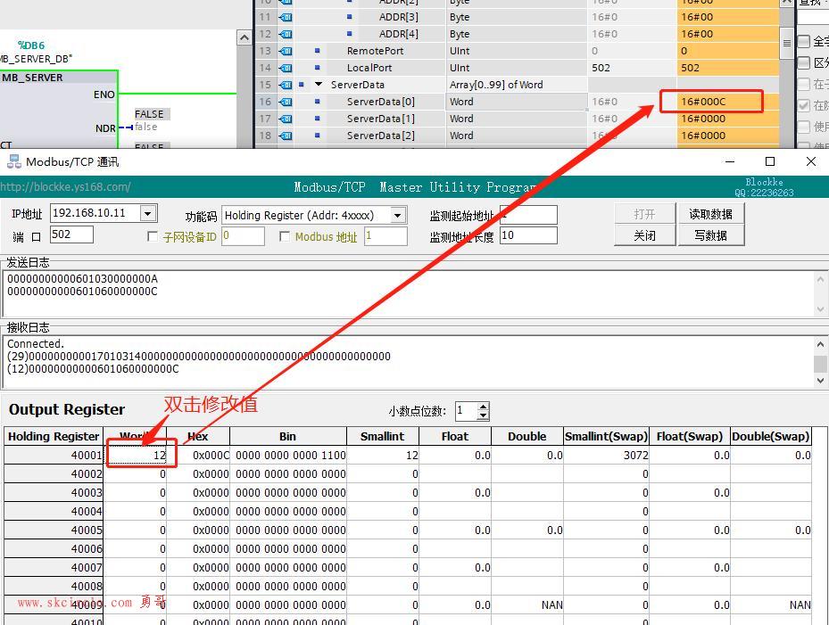Click the Double column header
The width and height of the screenshot is (829, 625).
[x=527, y=436]
